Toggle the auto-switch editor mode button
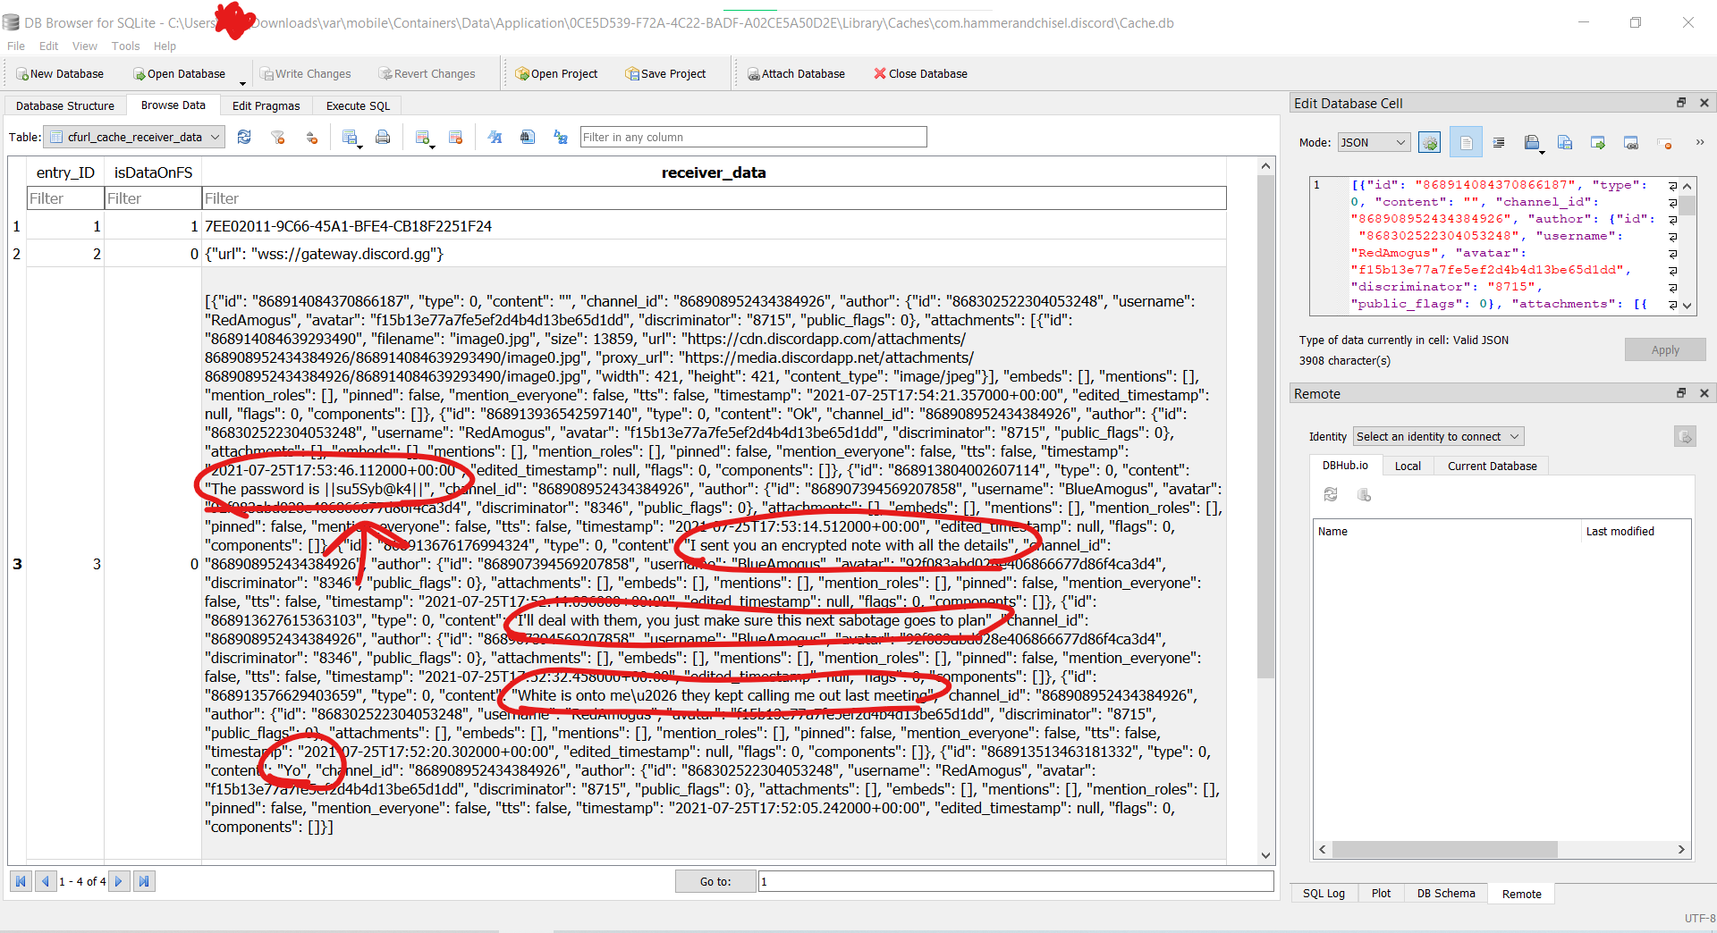 click(1430, 142)
